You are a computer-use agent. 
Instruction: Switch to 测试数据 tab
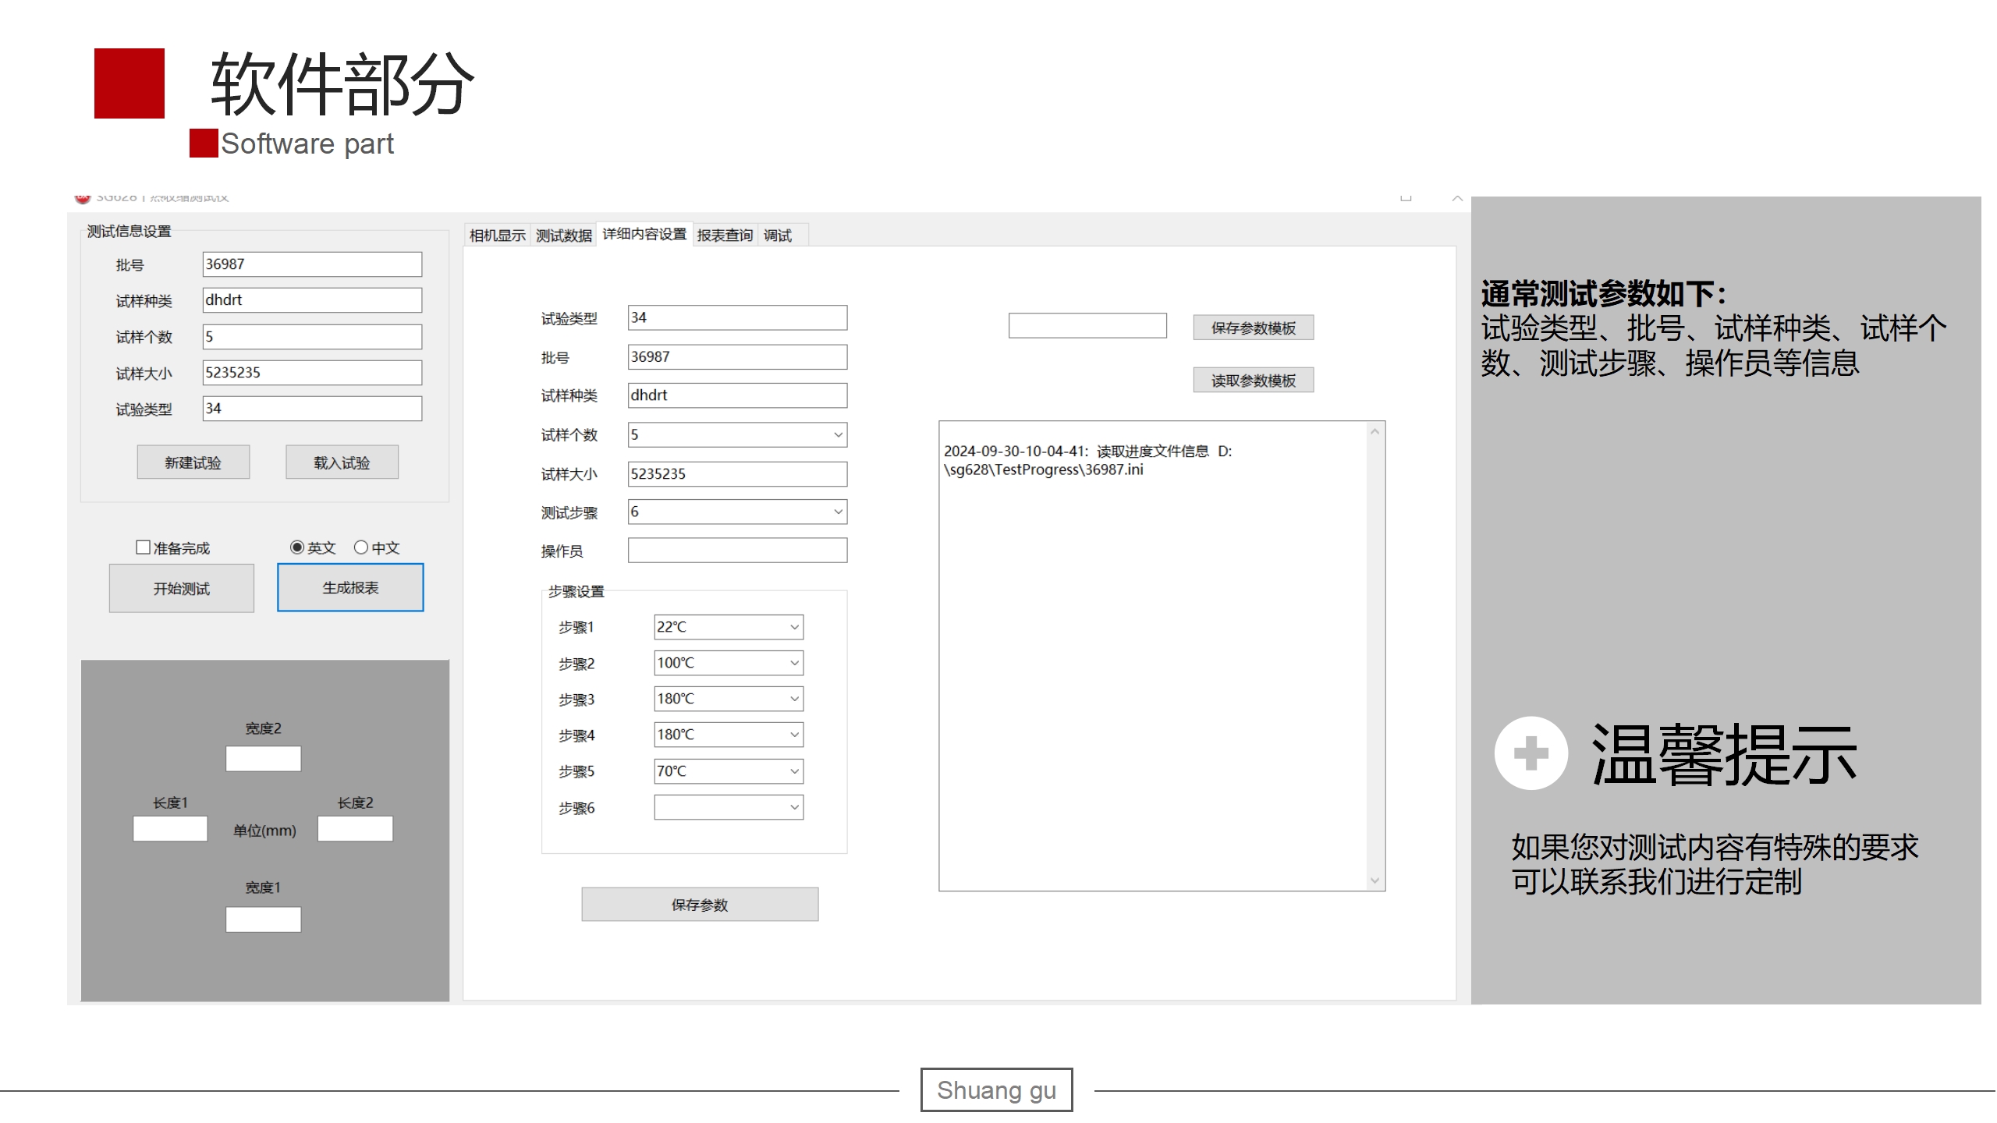[564, 236]
